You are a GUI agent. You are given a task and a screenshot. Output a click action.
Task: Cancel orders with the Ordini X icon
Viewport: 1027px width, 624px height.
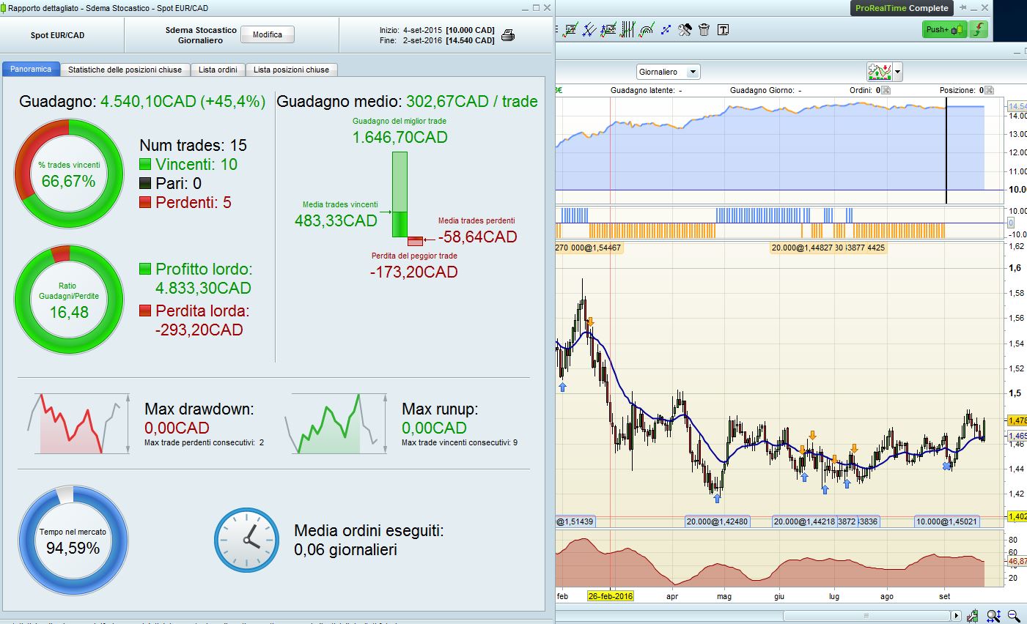pyautogui.click(x=886, y=90)
